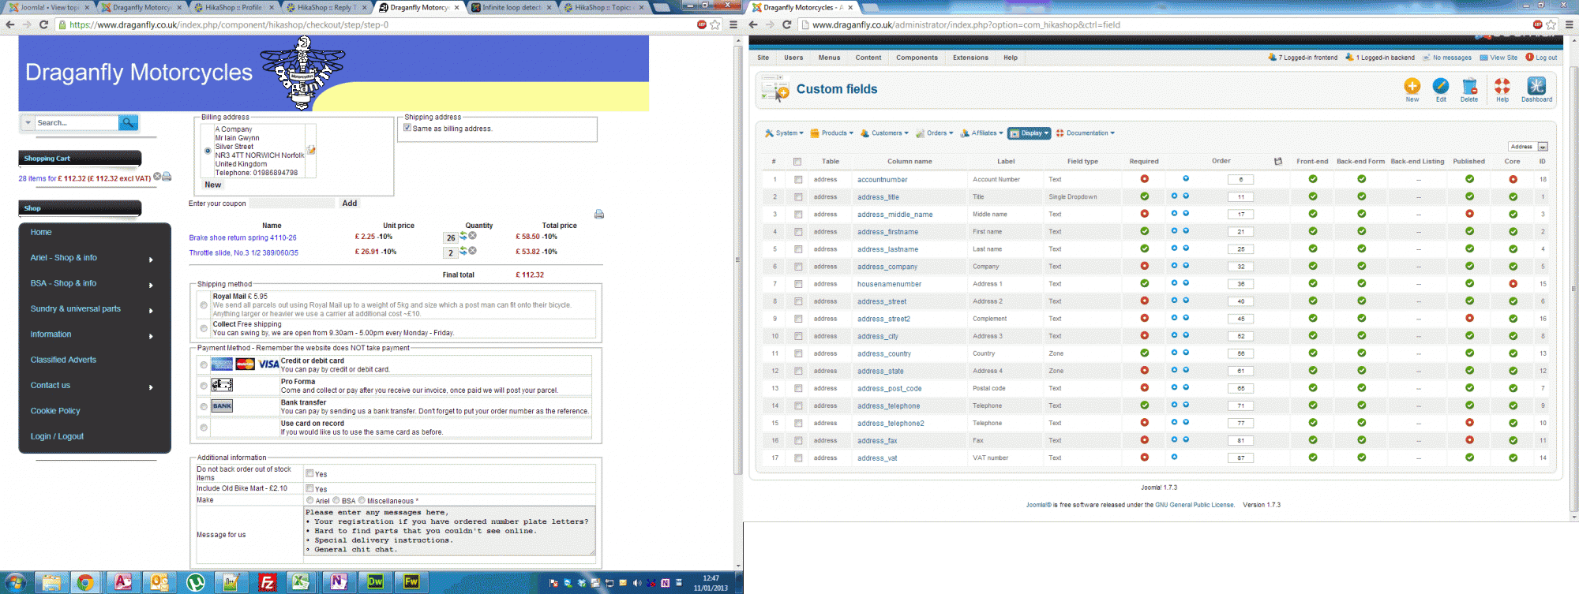Click the 'Message for us' text area
This screenshot has width=1579, height=594.
coord(450,531)
